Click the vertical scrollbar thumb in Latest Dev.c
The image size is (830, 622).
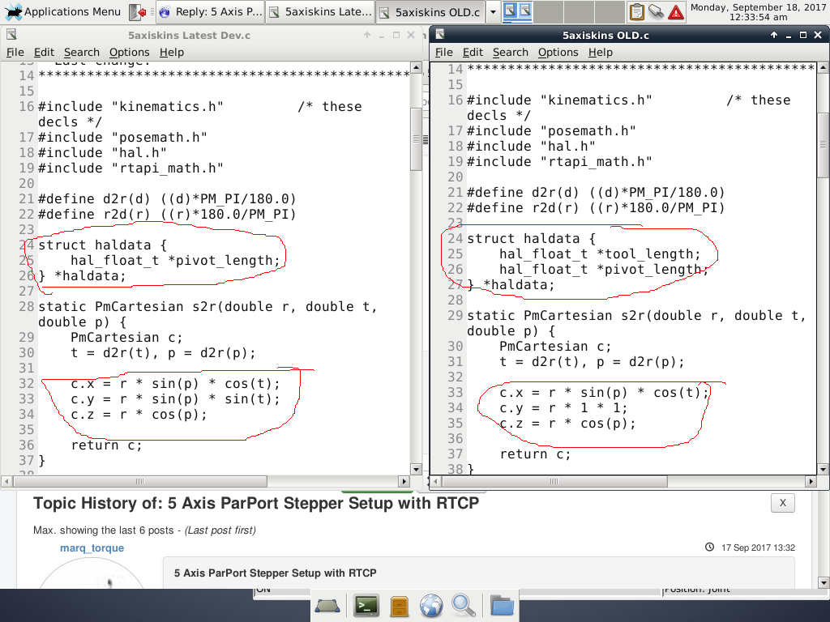(x=416, y=139)
